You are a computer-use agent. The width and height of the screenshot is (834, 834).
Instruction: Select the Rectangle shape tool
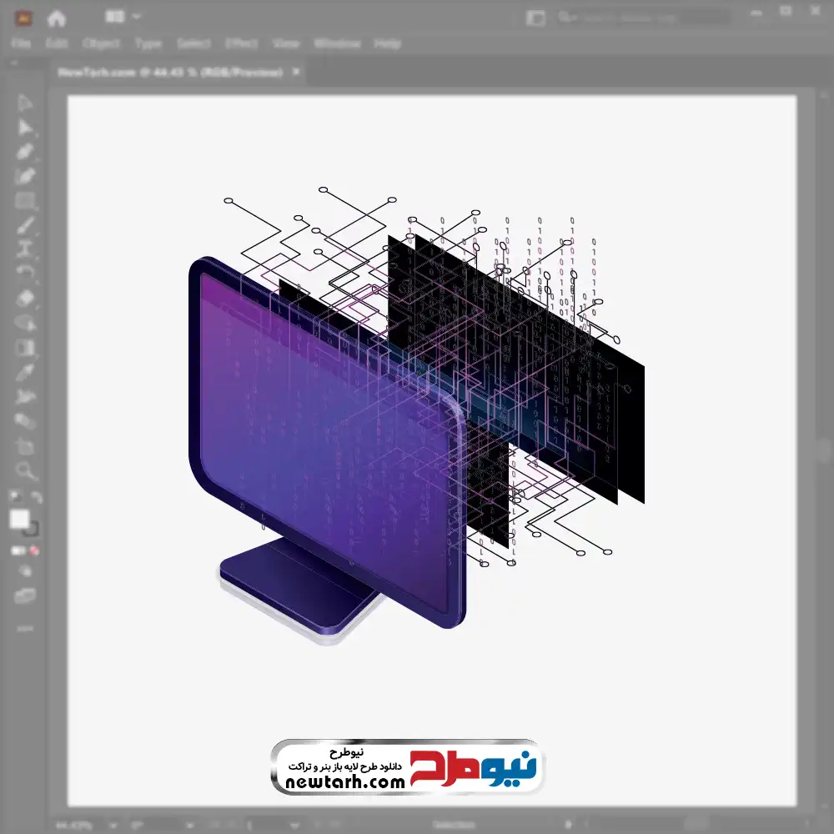(x=24, y=201)
